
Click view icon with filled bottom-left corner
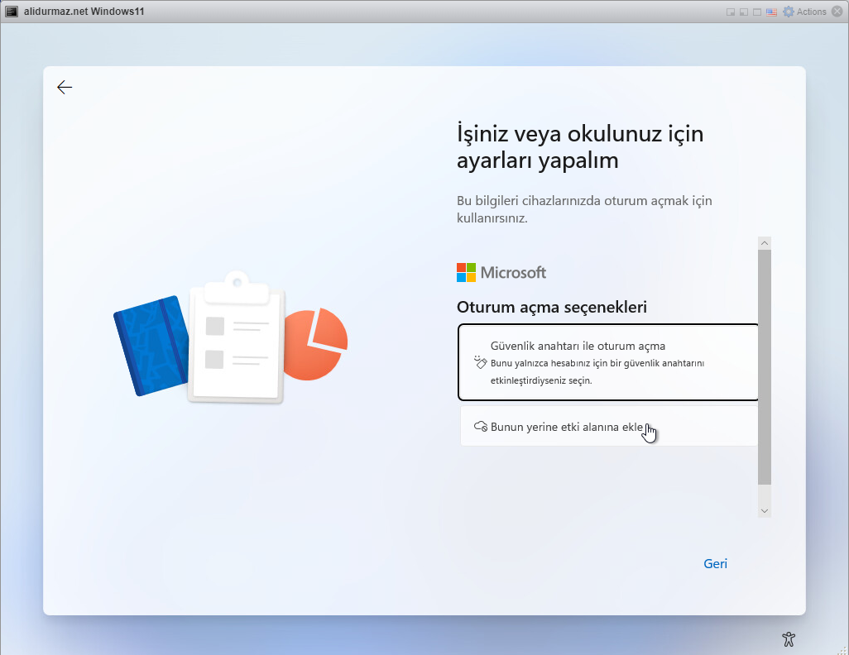(744, 12)
